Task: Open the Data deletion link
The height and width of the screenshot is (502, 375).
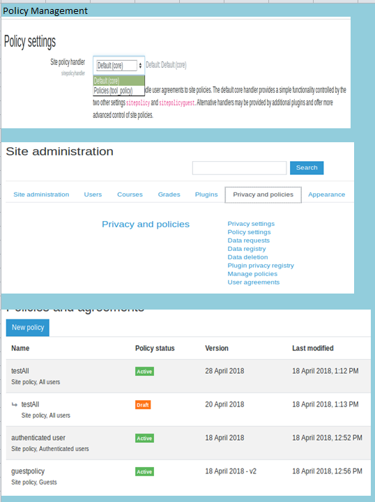Action: tap(247, 257)
